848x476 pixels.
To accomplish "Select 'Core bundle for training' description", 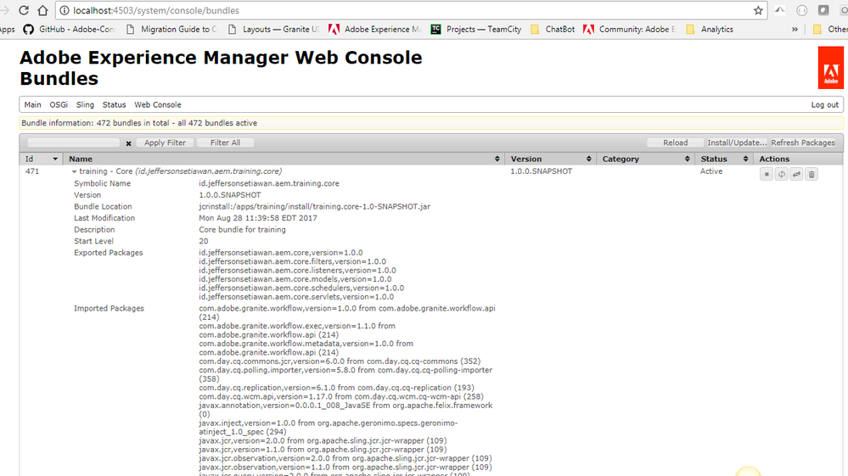I will pyautogui.click(x=242, y=230).
